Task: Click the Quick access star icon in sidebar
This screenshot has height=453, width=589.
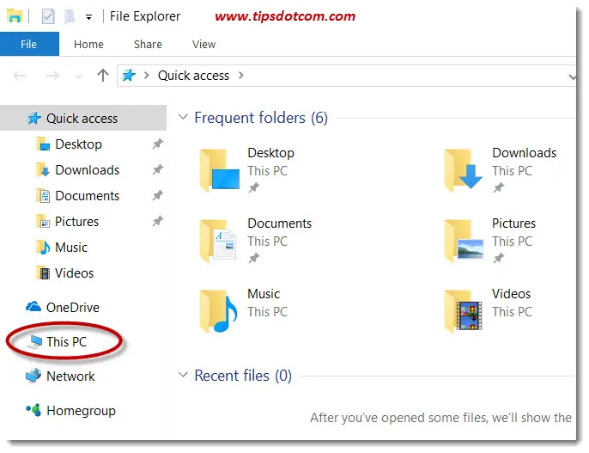Action: coord(34,118)
